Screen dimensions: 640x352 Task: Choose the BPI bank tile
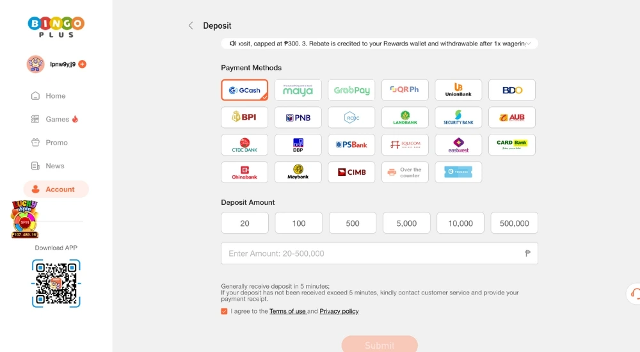pos(244,117)
